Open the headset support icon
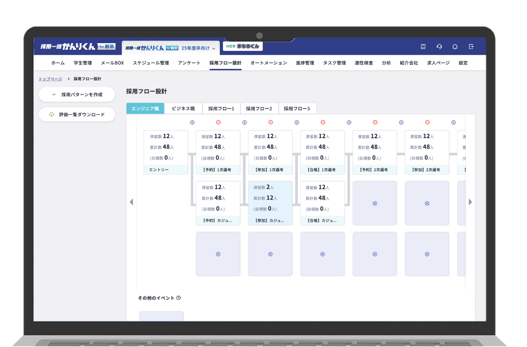The width and height of the screenshot is (527, 347). point(439,47)
